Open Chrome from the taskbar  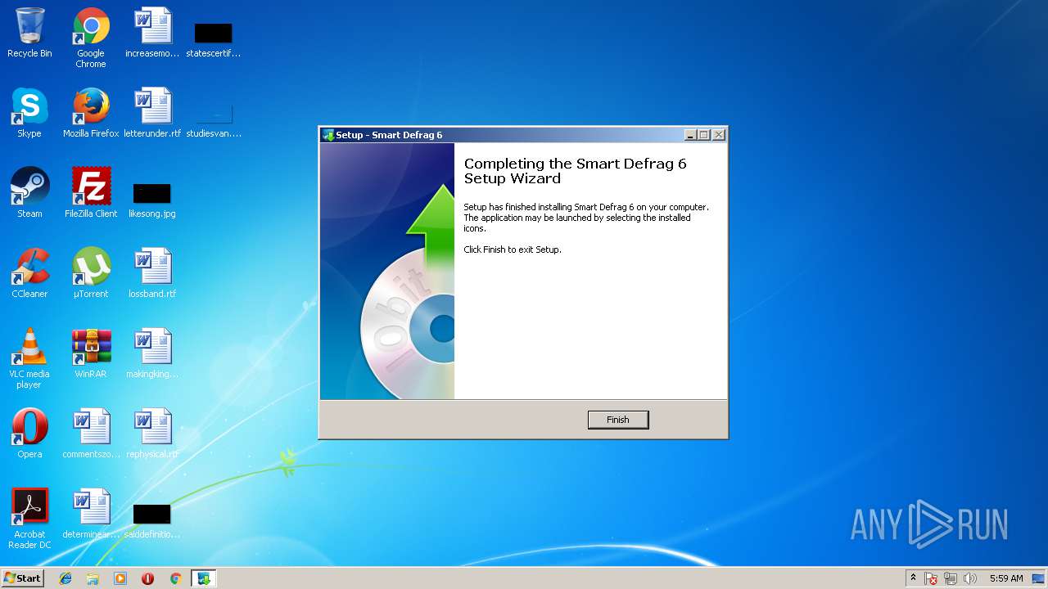(x=175, y=578)
